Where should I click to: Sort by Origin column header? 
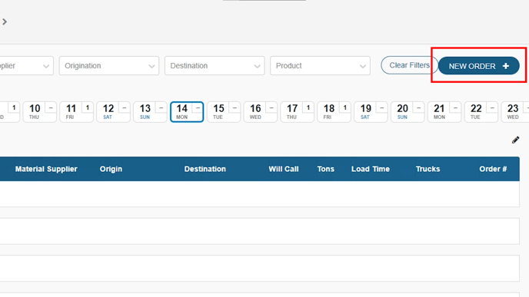[111, 169]
